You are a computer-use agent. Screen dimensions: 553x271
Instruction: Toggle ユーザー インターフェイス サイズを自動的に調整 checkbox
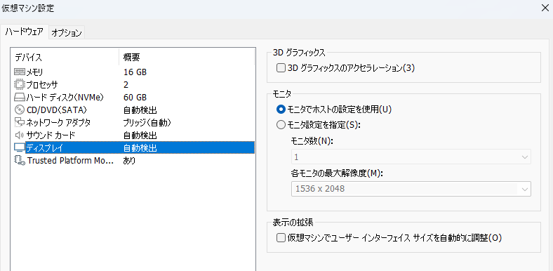(x=281, y=238)
